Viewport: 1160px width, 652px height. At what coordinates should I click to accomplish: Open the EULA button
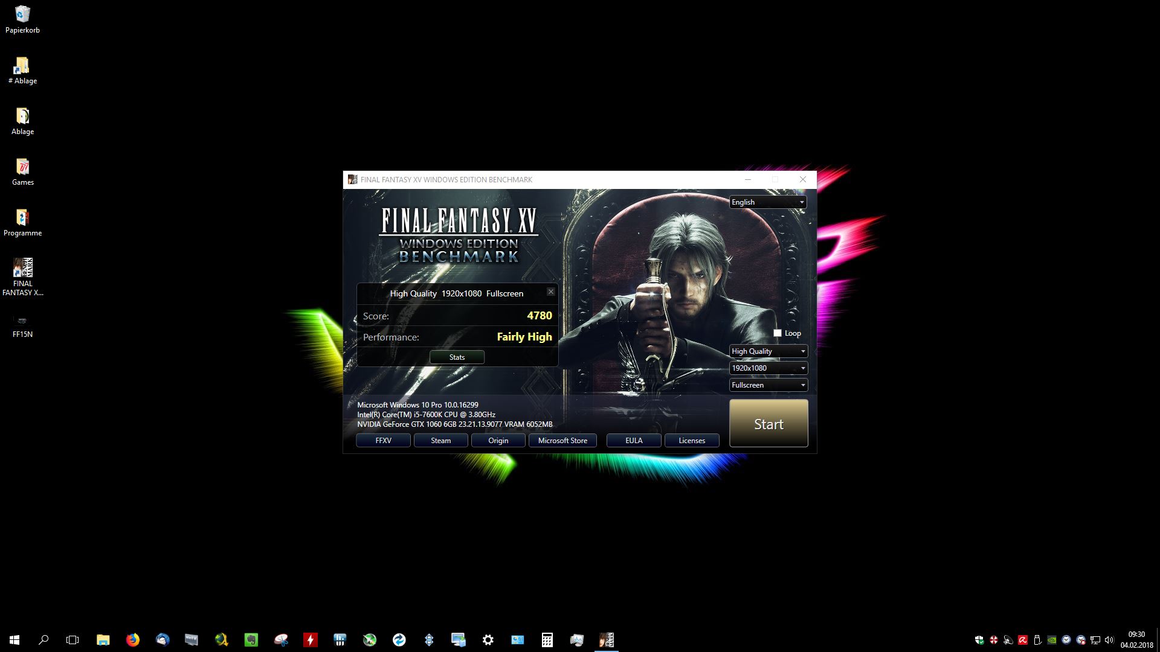click(x=634, y=441)
